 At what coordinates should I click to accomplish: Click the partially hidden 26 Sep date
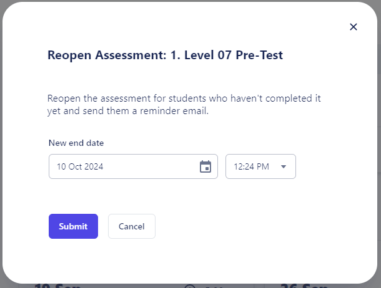click(304, 286)
